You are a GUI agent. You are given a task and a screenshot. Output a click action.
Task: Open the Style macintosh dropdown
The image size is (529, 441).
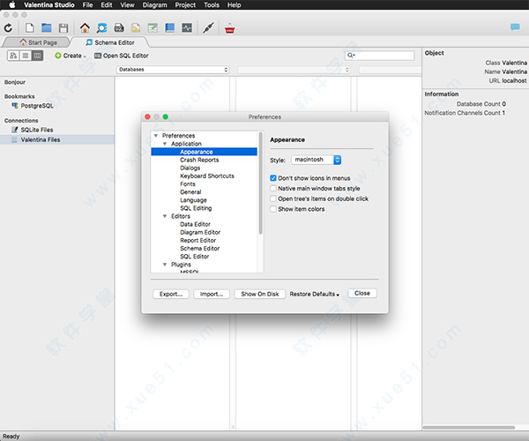tap(317, 160)
